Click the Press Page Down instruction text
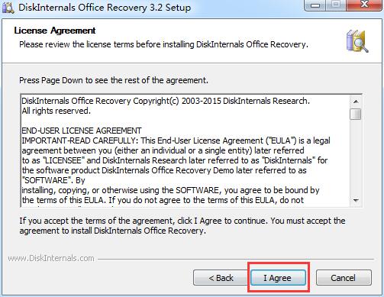Image resolution: width=384 pixels, height=297 pixels. coord(114,81)
